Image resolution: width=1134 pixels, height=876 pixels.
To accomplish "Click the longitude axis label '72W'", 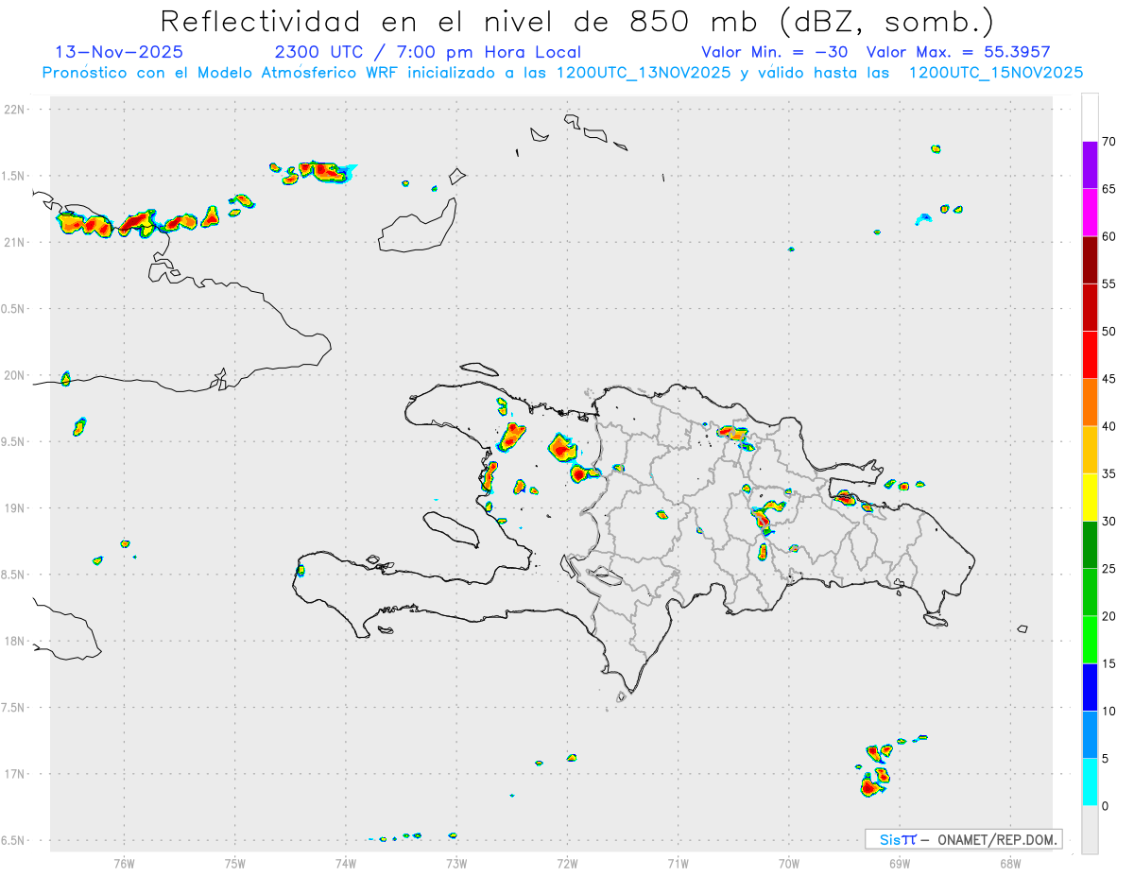I will pos(567,863).
